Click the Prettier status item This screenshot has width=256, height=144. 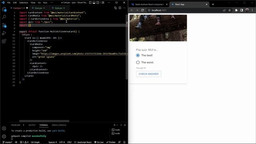111,142
